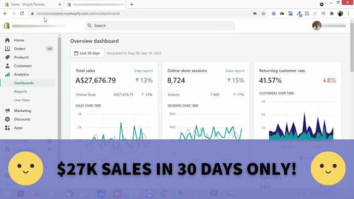354x199 pixels.
Task: Click the Apps grid icon
Action: pyautogui.click(x=7, y=128)
